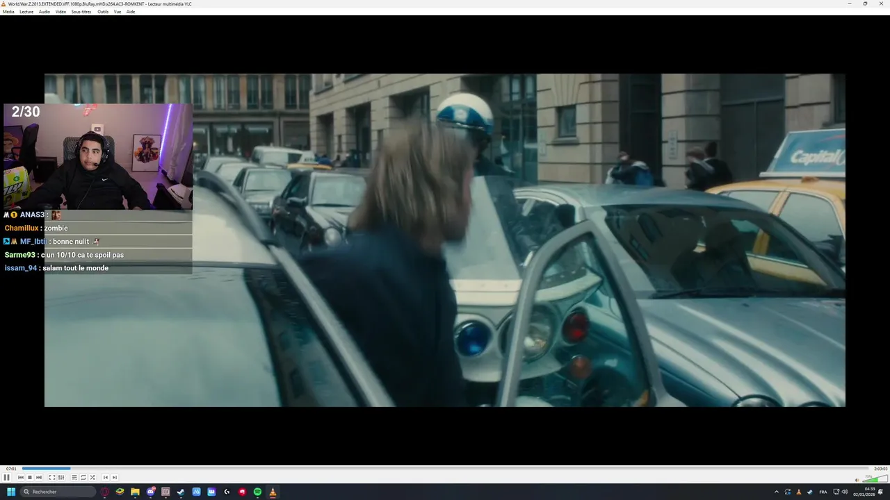Click Steam icon in system tray
Screen dimensions: 890x500
[810, 492]
